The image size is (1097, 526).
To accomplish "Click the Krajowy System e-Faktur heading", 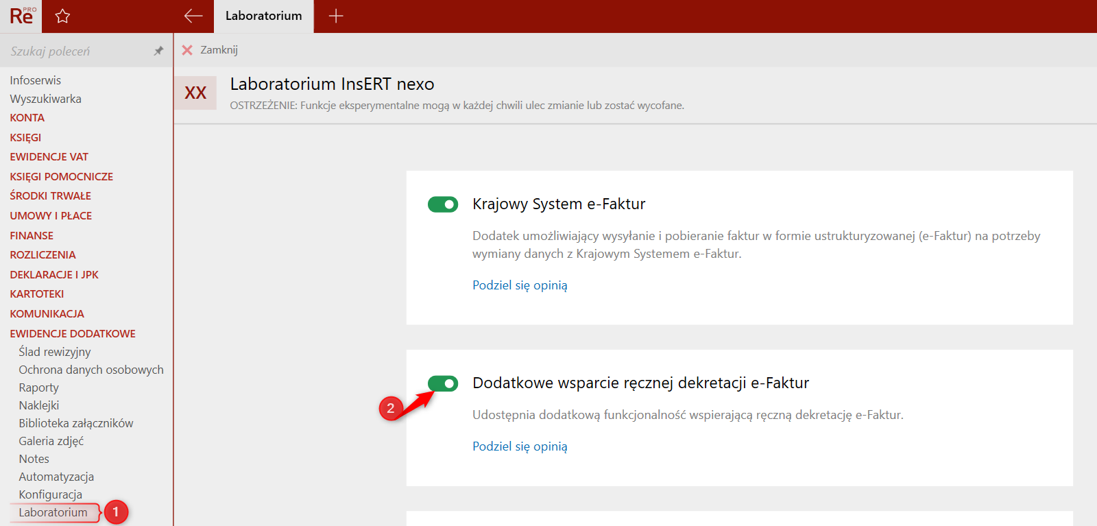I will (x=559, y=204).
